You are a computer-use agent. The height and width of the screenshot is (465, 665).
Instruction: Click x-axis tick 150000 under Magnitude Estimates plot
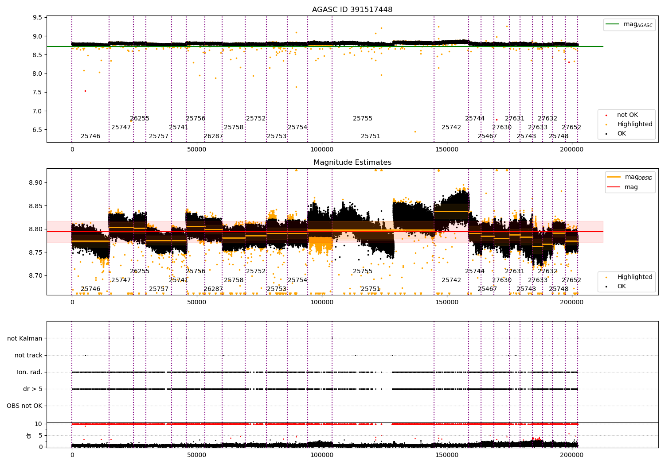coord(446,302)
